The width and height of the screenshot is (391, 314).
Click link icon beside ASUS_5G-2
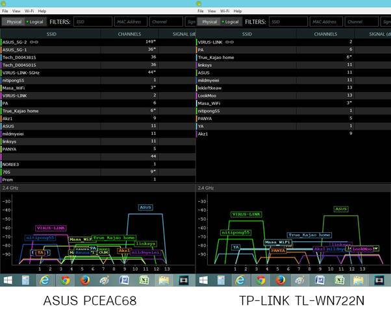pos(34,42)
